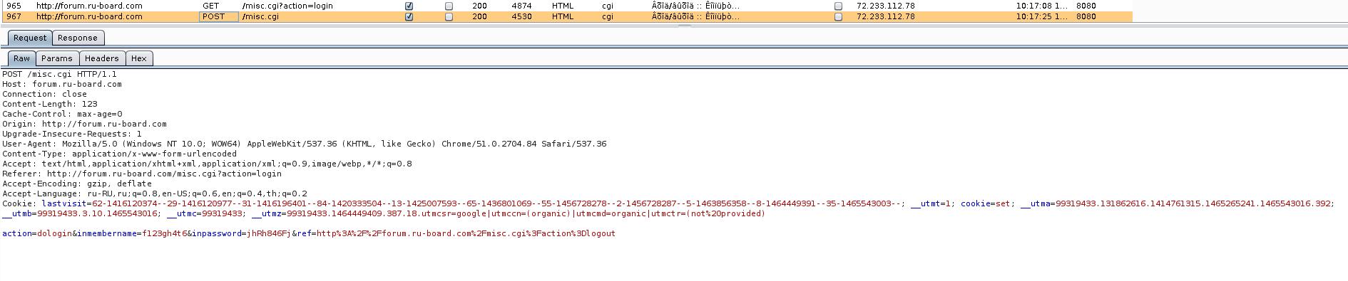This screenshot has width=1348, height=281.
Task: Toggle the checkbox before the IP in row 965
Action: (x=838, y=6)
